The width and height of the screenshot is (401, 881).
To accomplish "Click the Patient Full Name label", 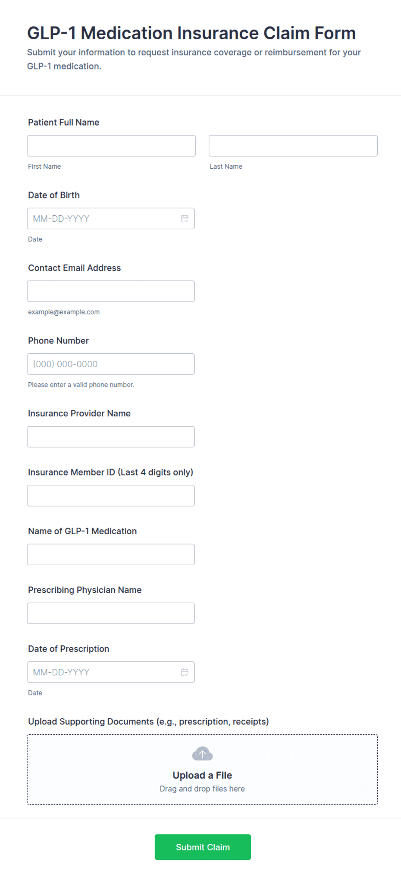I will click(64, 123).
